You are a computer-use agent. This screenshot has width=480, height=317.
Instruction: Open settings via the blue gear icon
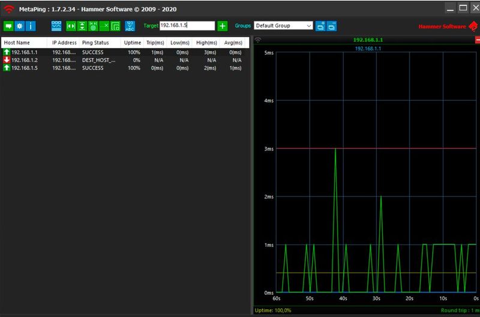point(20,26)
